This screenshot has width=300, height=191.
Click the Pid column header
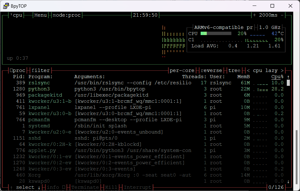click(19, 77)
